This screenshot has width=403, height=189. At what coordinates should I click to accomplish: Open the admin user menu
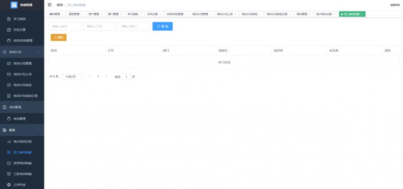(x=395, y=5)
